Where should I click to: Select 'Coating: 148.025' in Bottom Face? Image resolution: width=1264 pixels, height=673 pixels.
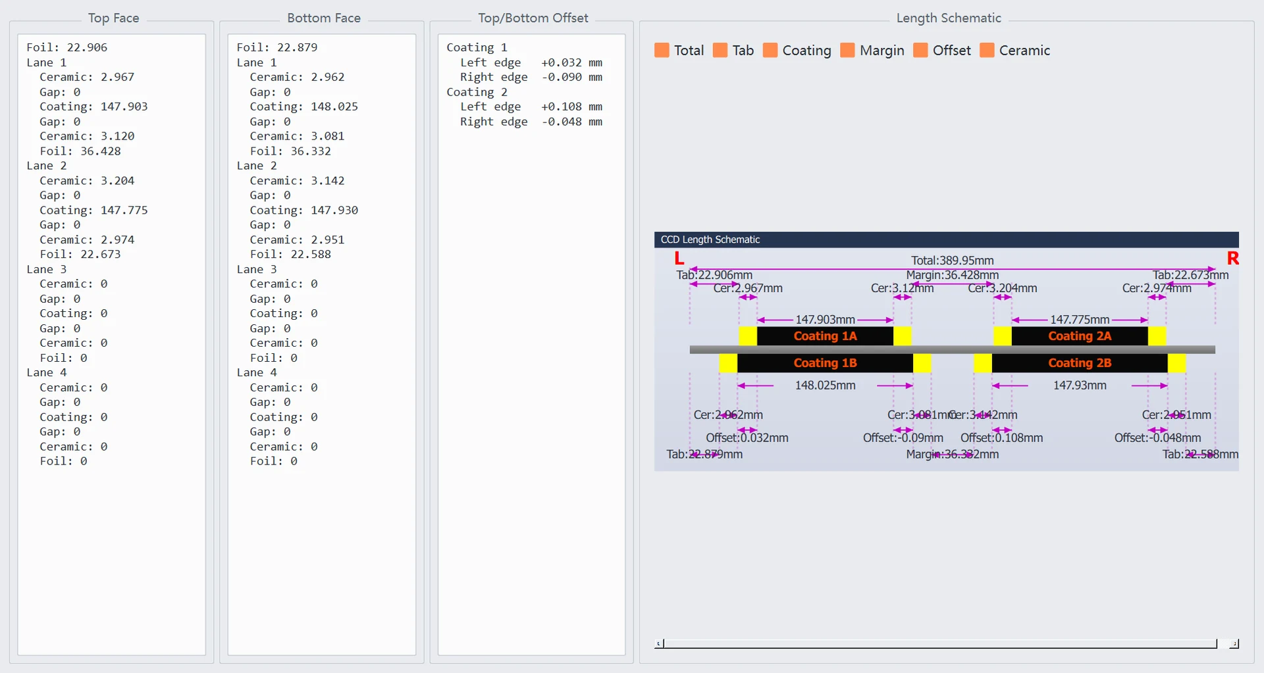pos(303,107)
